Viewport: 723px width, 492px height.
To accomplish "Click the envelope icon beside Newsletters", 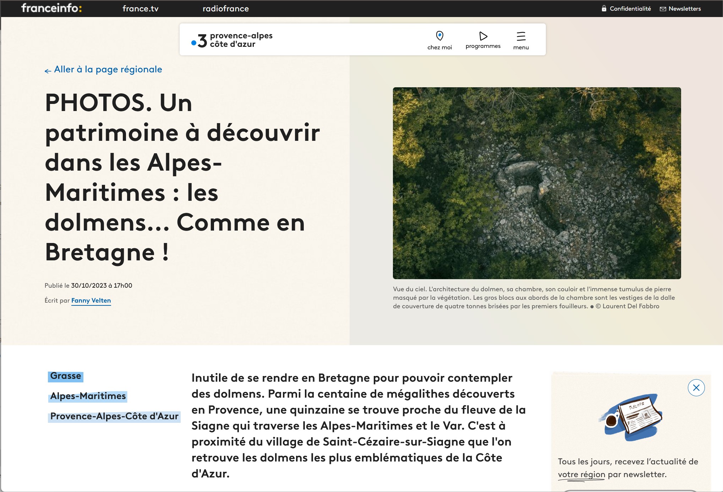I will pyautogui.click(x=663, y=9).
